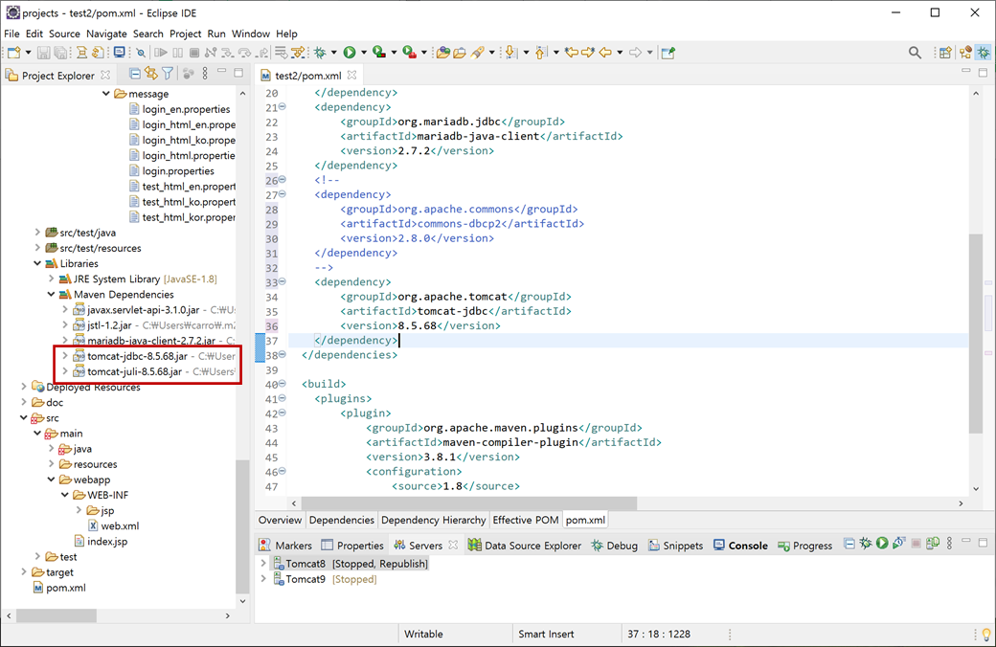Open the Debug configurations dropdown arrow
This screenshot has height=647, width=996.
pyautogui.click(x=333, y=53)
